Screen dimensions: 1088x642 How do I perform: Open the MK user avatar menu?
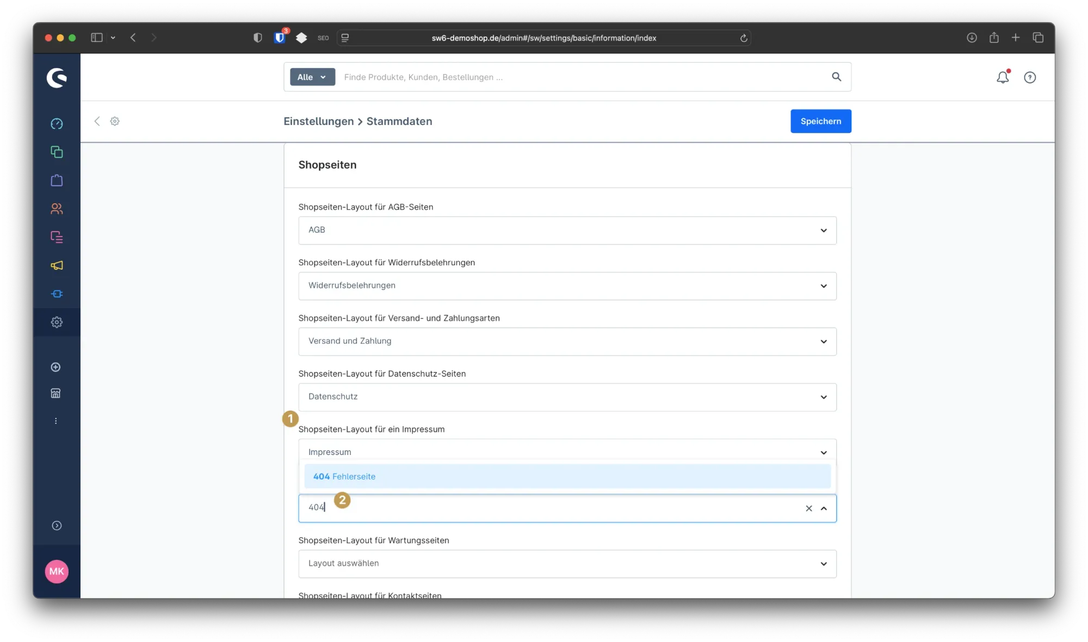click(x=57, y=571)
